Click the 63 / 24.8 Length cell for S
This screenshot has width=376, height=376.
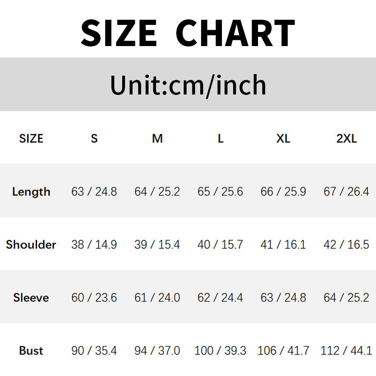tap(94, 192)
